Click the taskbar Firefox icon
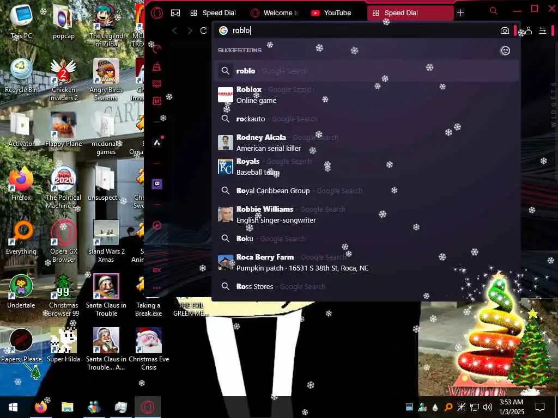 (40, 407)
